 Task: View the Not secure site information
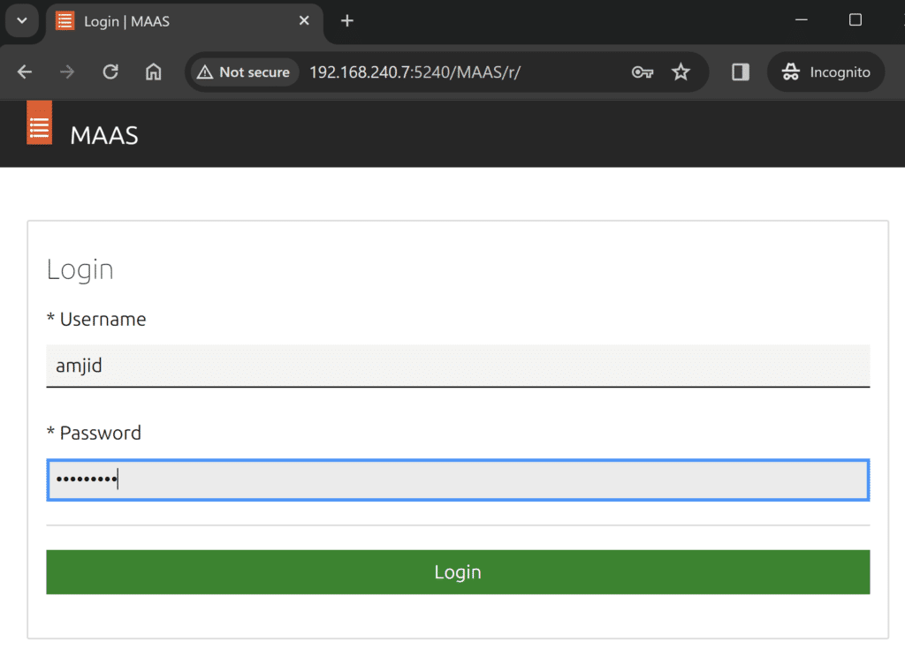point(244,72)
